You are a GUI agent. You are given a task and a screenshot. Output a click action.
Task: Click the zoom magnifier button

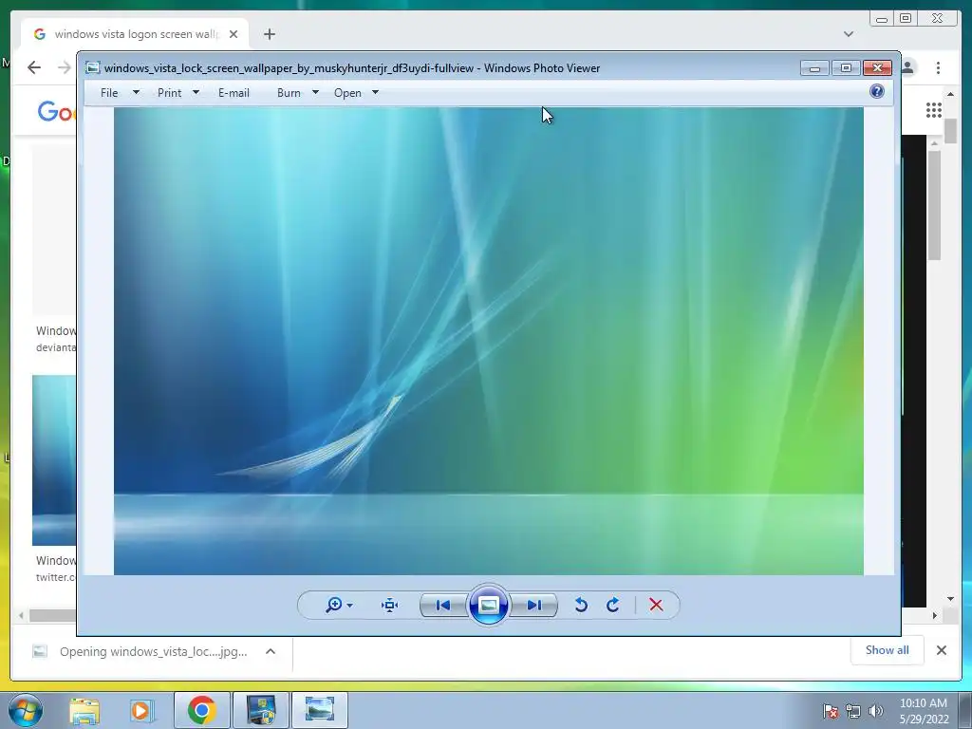pyautogui.click(x=333, y=605)
